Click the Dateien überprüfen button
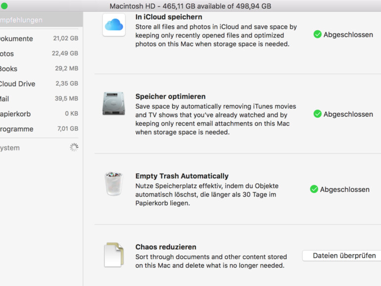The width and height of the screenshot is (381, 286). pos(341,256)
